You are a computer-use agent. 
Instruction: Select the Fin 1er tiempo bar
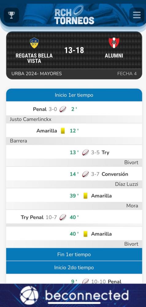74,255
